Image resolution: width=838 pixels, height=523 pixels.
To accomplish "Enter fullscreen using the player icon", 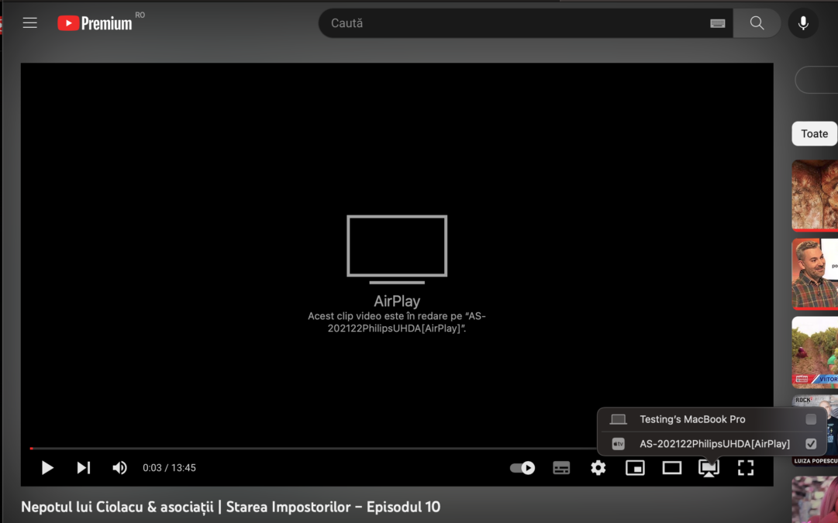I will click(745, 467).
